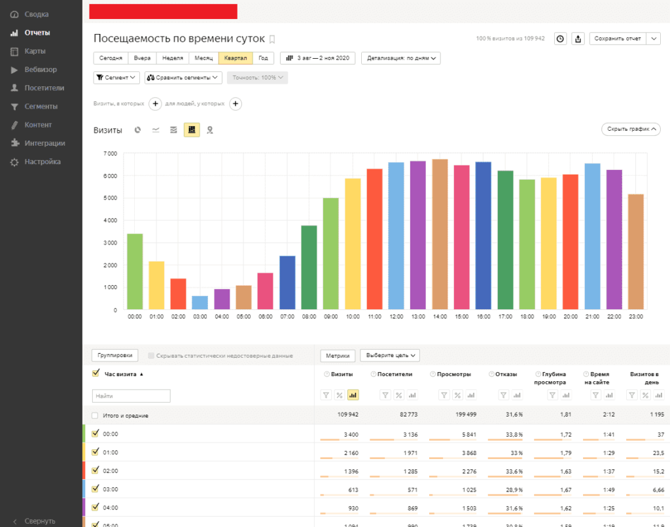Click filter icon under Визиты column
Screen dimensions: 670x527
point(326,395)
